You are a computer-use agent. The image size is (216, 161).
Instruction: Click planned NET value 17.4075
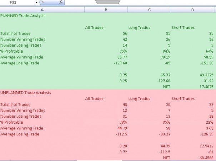coord(192,87)
